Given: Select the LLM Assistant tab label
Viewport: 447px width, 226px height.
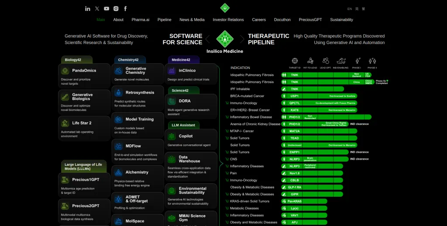Looking at the screenshot, I should pyautogui.click(x=184, y=125).
